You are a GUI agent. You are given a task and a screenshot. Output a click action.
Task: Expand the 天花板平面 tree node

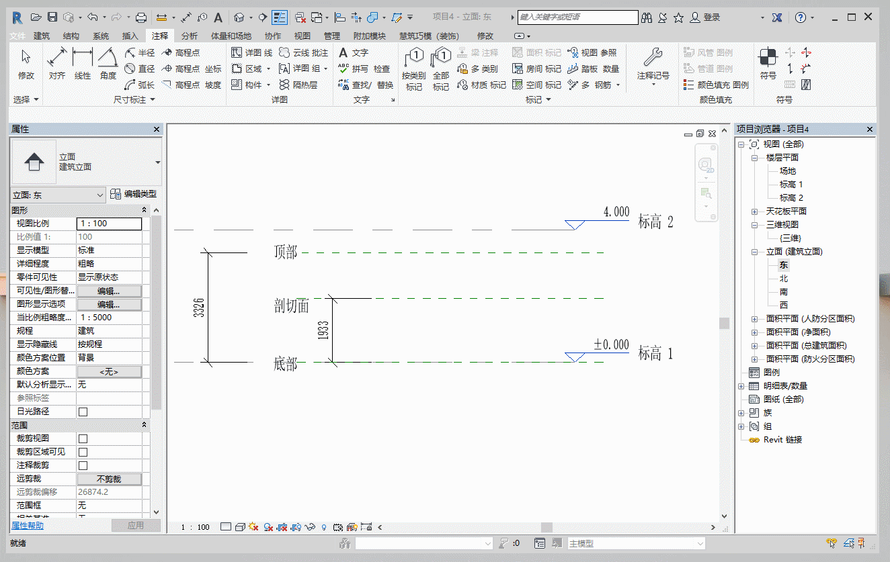pos(755,212)
